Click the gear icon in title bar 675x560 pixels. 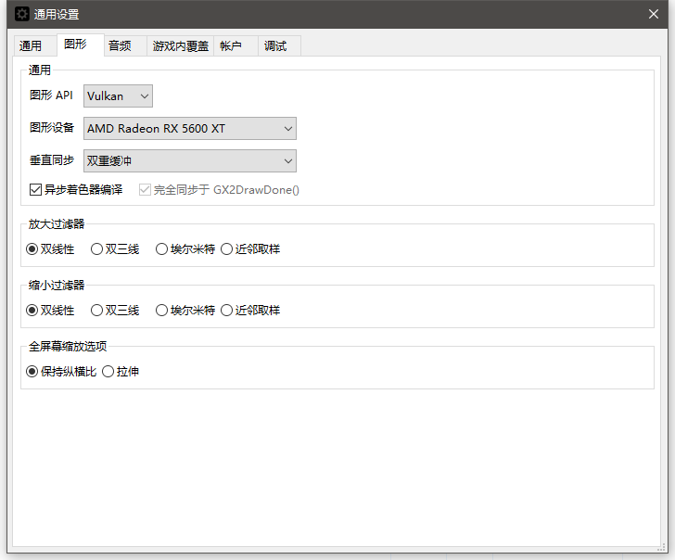click(22, 14)
